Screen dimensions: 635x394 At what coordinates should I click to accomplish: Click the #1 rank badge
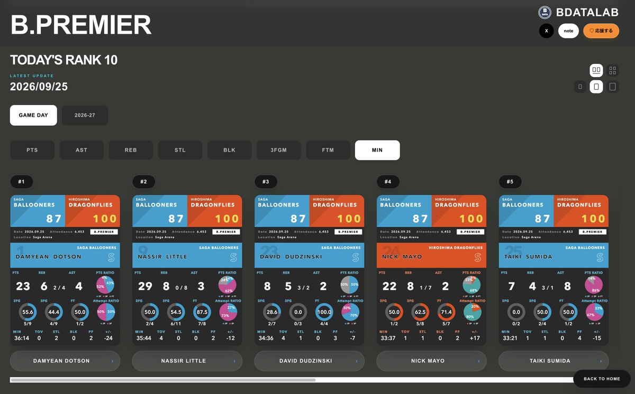[x=21, y=182]
